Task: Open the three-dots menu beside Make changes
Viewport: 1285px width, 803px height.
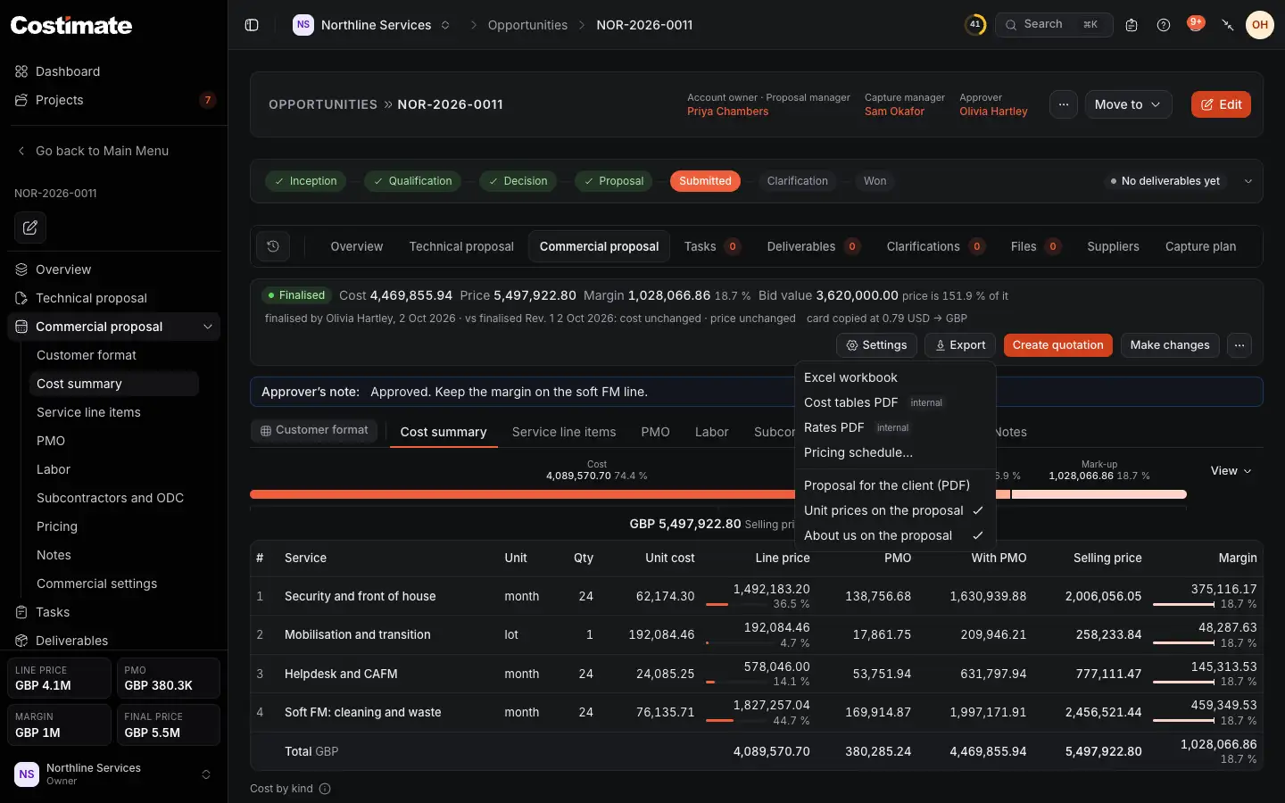Action: coord(1239,345)
